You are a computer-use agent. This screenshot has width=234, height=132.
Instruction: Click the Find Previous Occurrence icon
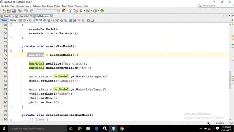pyautogui.click(x=41, y=20)
